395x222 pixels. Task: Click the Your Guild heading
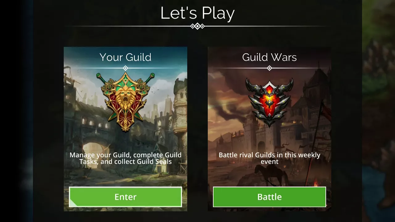(125, 57)
